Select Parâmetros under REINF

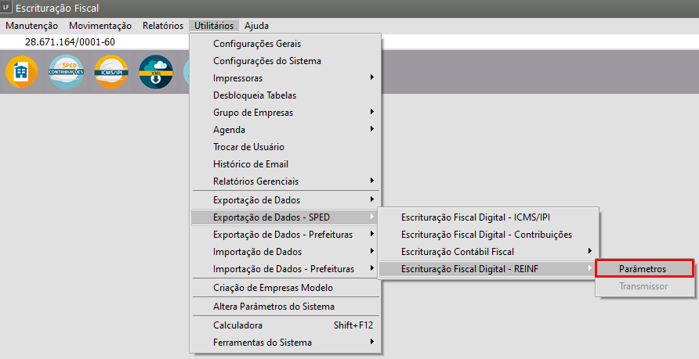[x=643, y=269]
